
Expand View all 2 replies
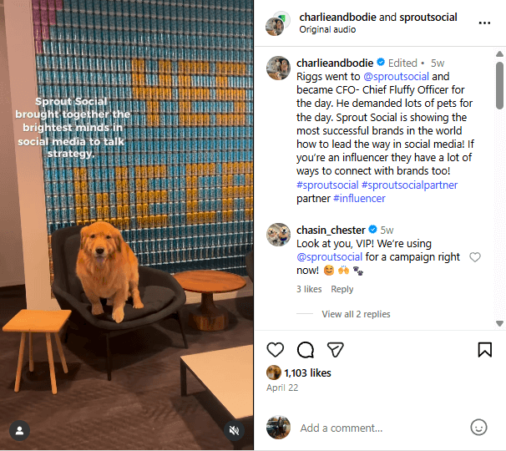356,314
